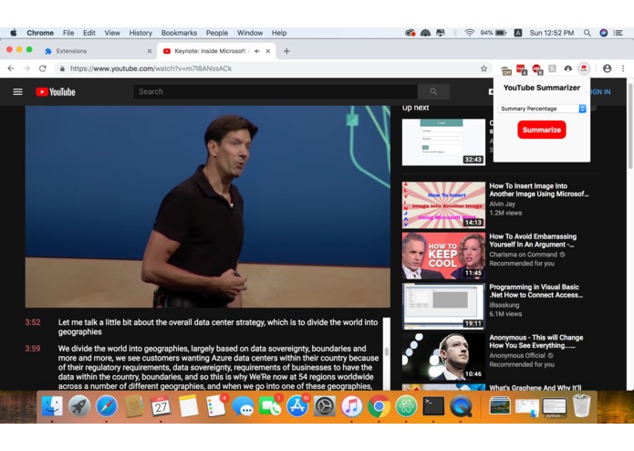This screenshot has height=451, width=634.
Task: Open Spotlight search in menu bar
Action: pyautogui.click(x=587, y=33)
